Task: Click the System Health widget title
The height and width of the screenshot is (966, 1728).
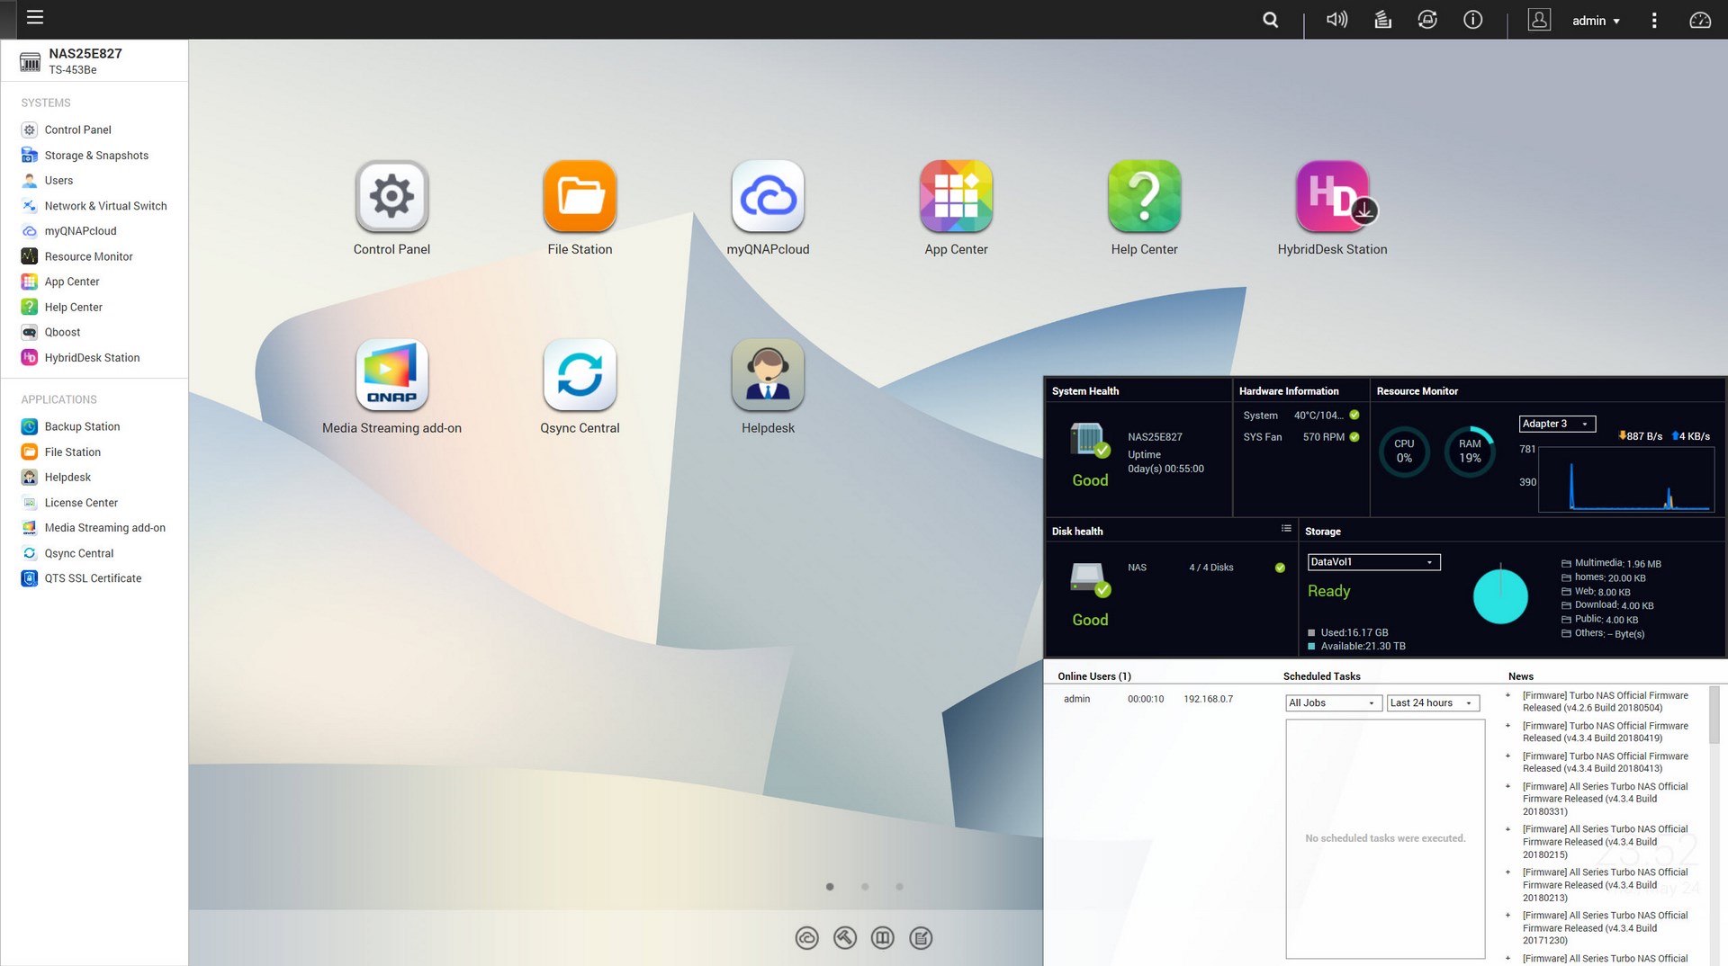Action: (x=1085, y=391)
